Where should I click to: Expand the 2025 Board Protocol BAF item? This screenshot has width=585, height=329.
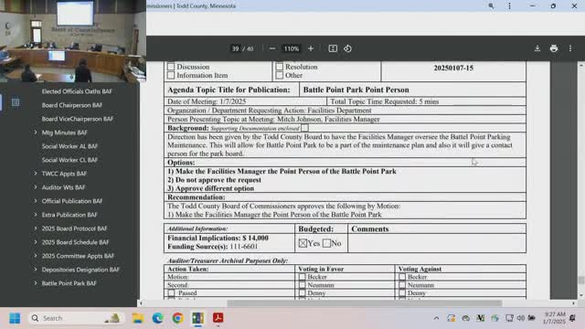pyautogui.click(x=36, y=228)
